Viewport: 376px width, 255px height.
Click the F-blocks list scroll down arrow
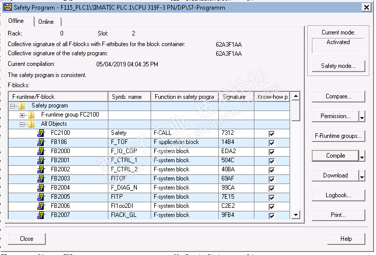(x=296, y=215)
